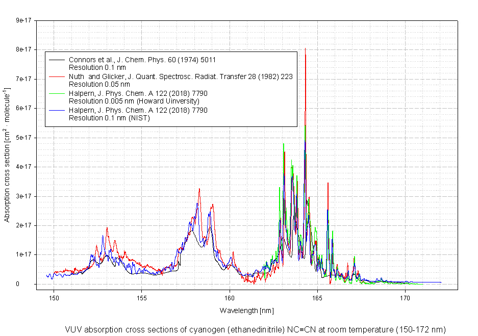Click the 160 tick label on x-axis
The image size is (478, 336).
tap(230, 298)
